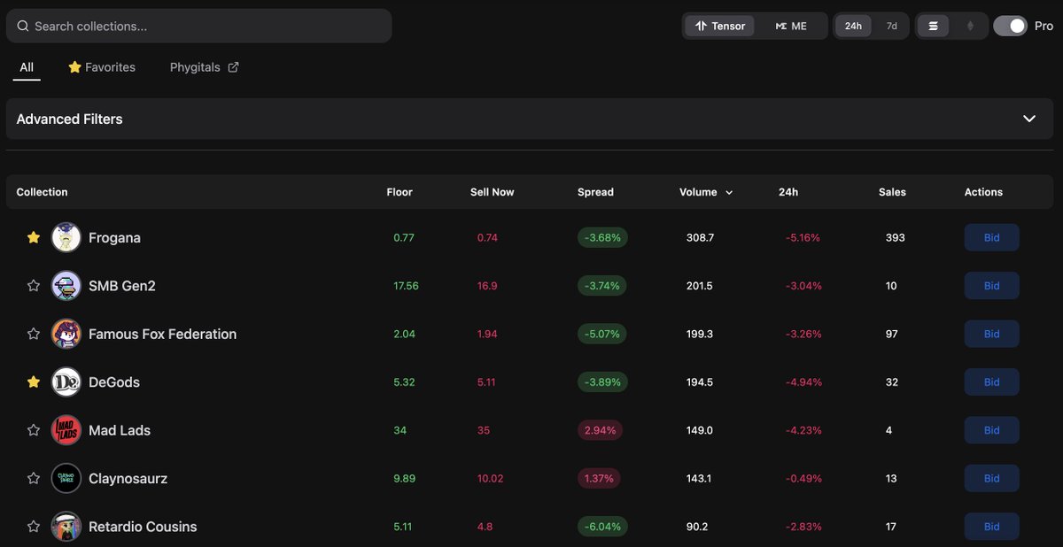Unfavorite the Frogana collection star
Image resolution: width=1063 pixels, height=547 pixels.
pos(34,237)
